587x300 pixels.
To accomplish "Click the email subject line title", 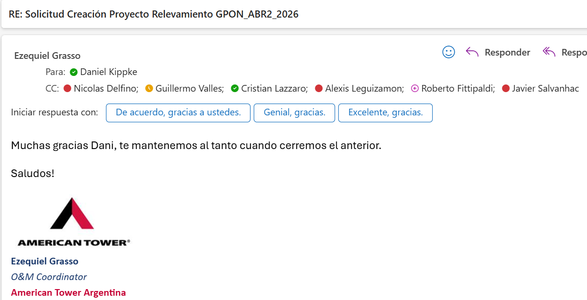I will pyautogui.click(x=154, y=14).
